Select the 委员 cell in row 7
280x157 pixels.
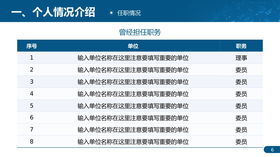point(241,130)
